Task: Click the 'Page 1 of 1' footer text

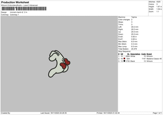Action: click(157, 113)
